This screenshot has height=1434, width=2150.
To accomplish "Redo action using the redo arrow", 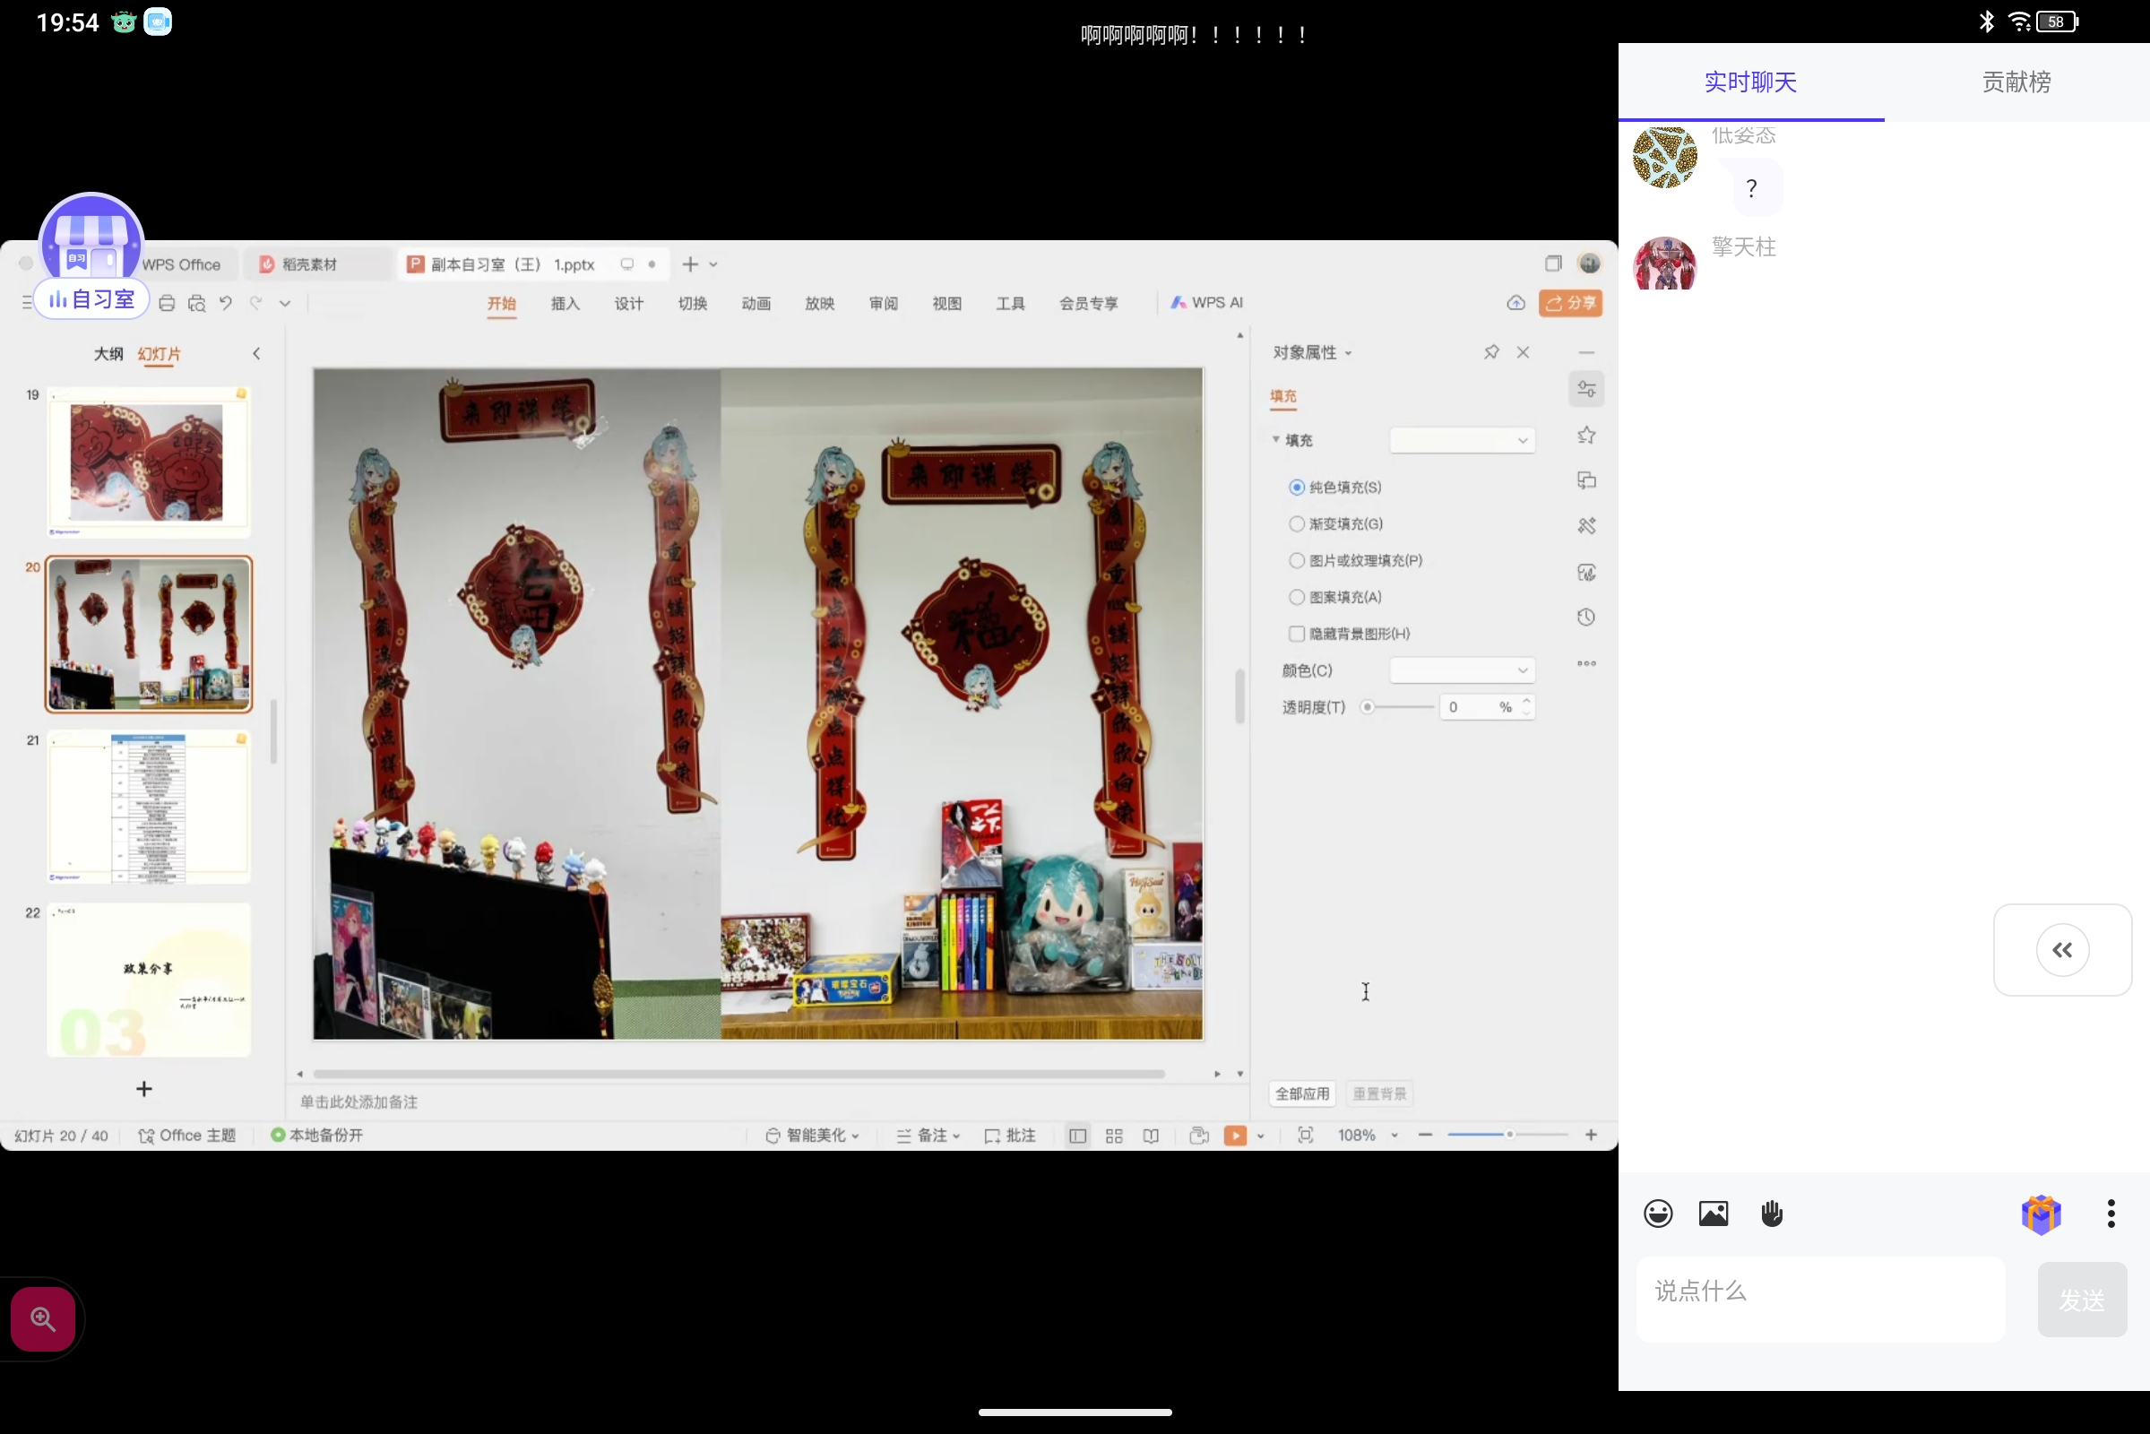I will click(256, 303).
